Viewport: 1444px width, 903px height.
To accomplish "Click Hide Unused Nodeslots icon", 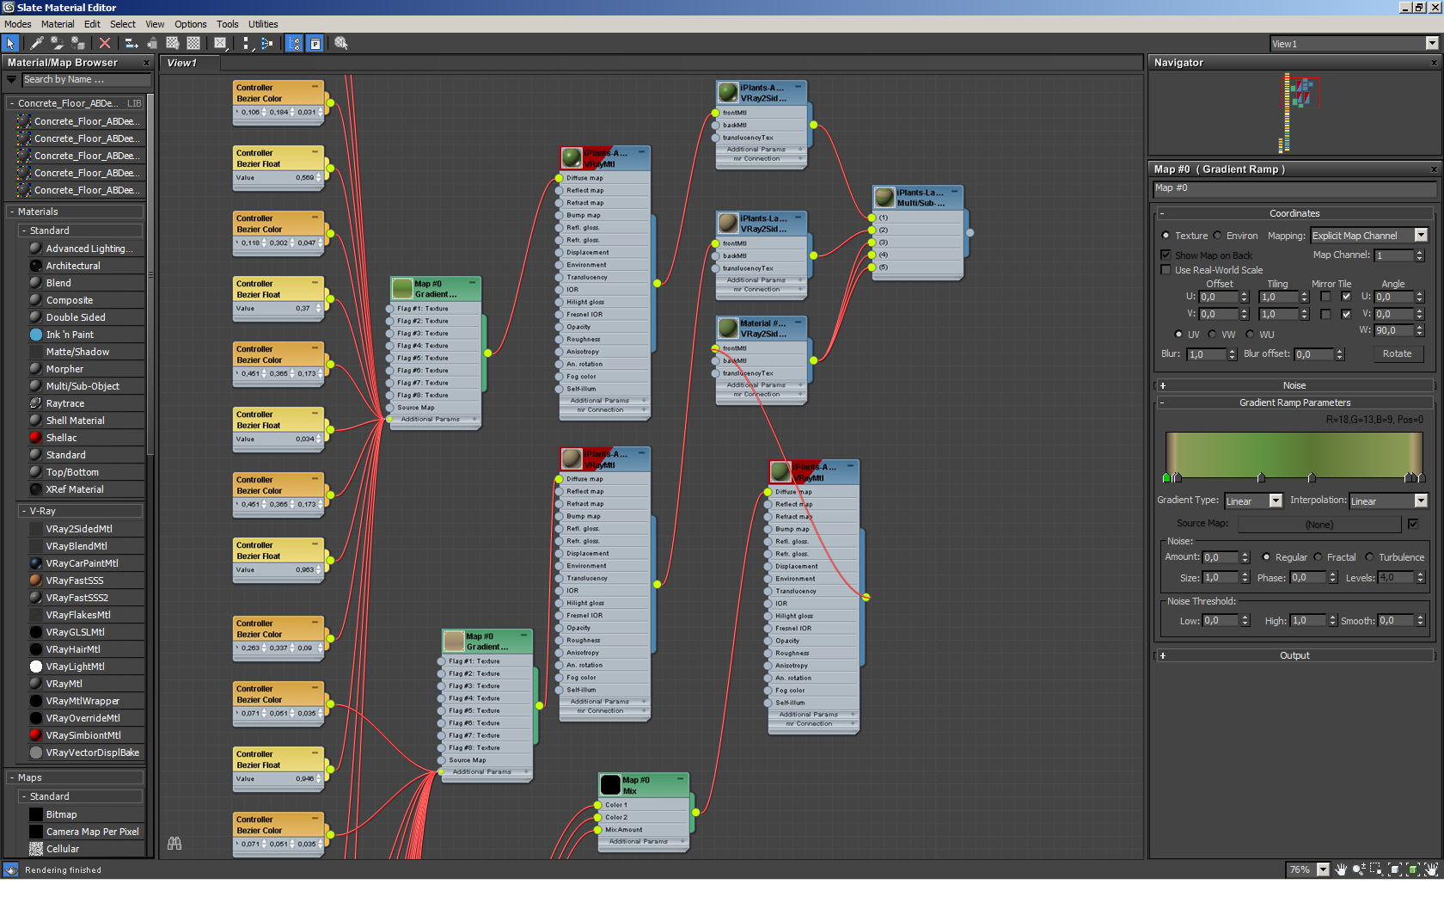I will (x=152, y=43).
